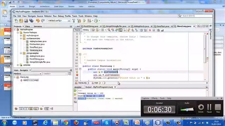Toggle Show Static Members filter in Navigator

(x=26, y=109)
